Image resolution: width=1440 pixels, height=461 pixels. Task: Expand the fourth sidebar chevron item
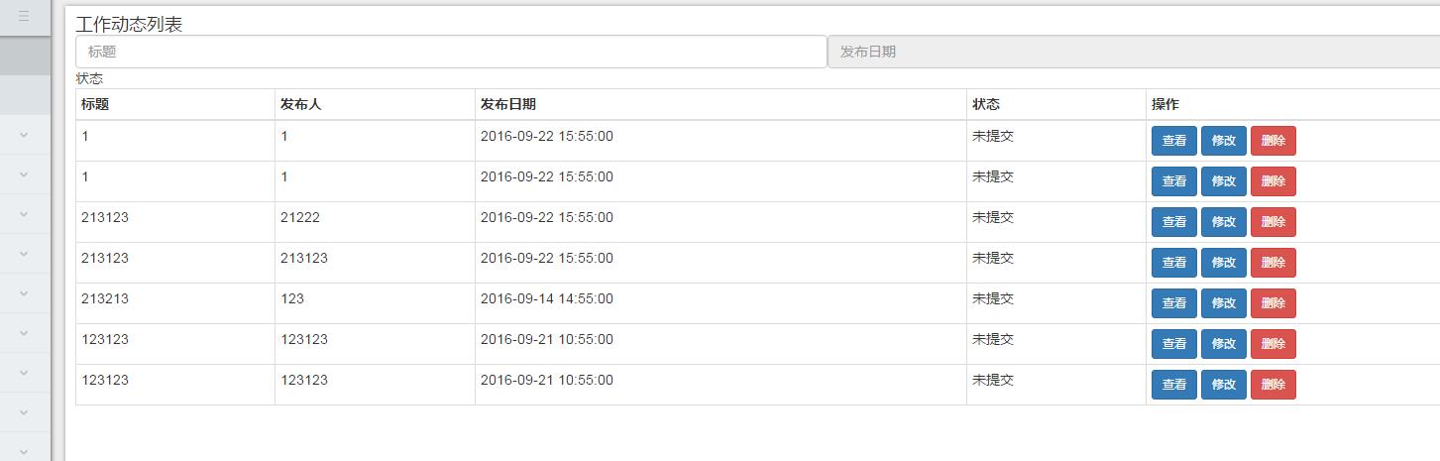(x=24, y=253)
